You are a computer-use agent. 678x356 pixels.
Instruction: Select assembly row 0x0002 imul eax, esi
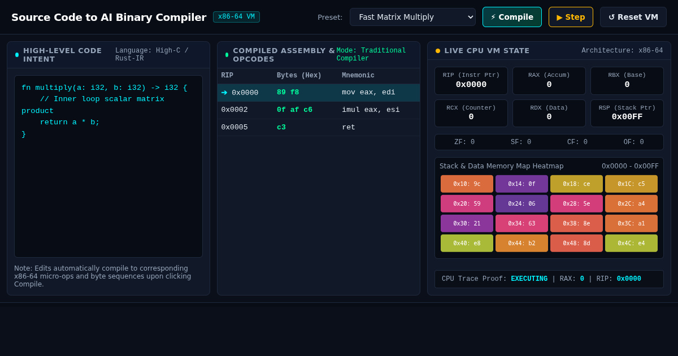click(x=319, y=110)
